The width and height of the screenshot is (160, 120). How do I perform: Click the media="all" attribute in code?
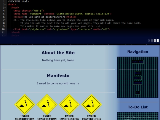pos(101,29)
